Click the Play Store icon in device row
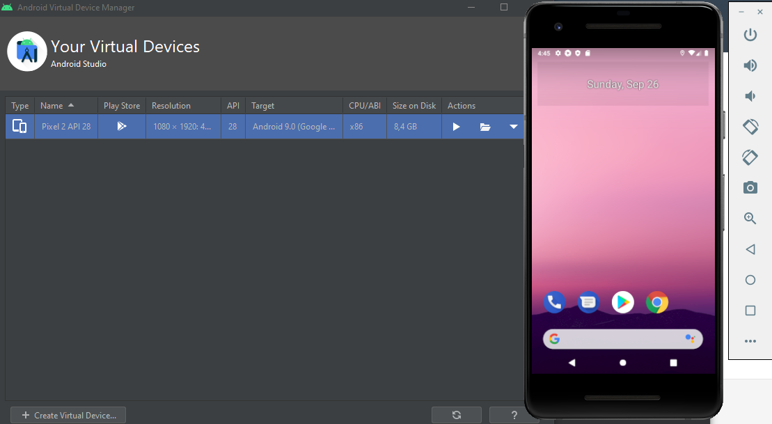Image resolution: width=772 pixels, height=424 pixels. (x=122, y=127)
